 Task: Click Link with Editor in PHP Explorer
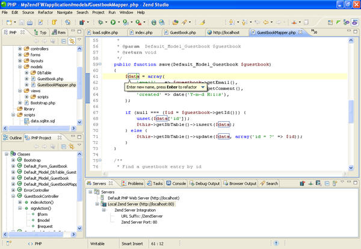coord(71,40)
